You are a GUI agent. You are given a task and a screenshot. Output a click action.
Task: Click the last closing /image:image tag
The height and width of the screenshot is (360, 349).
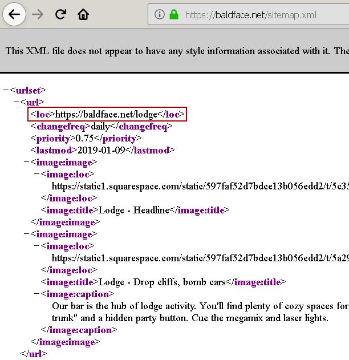pyautogui.click(x=66, y=342)
